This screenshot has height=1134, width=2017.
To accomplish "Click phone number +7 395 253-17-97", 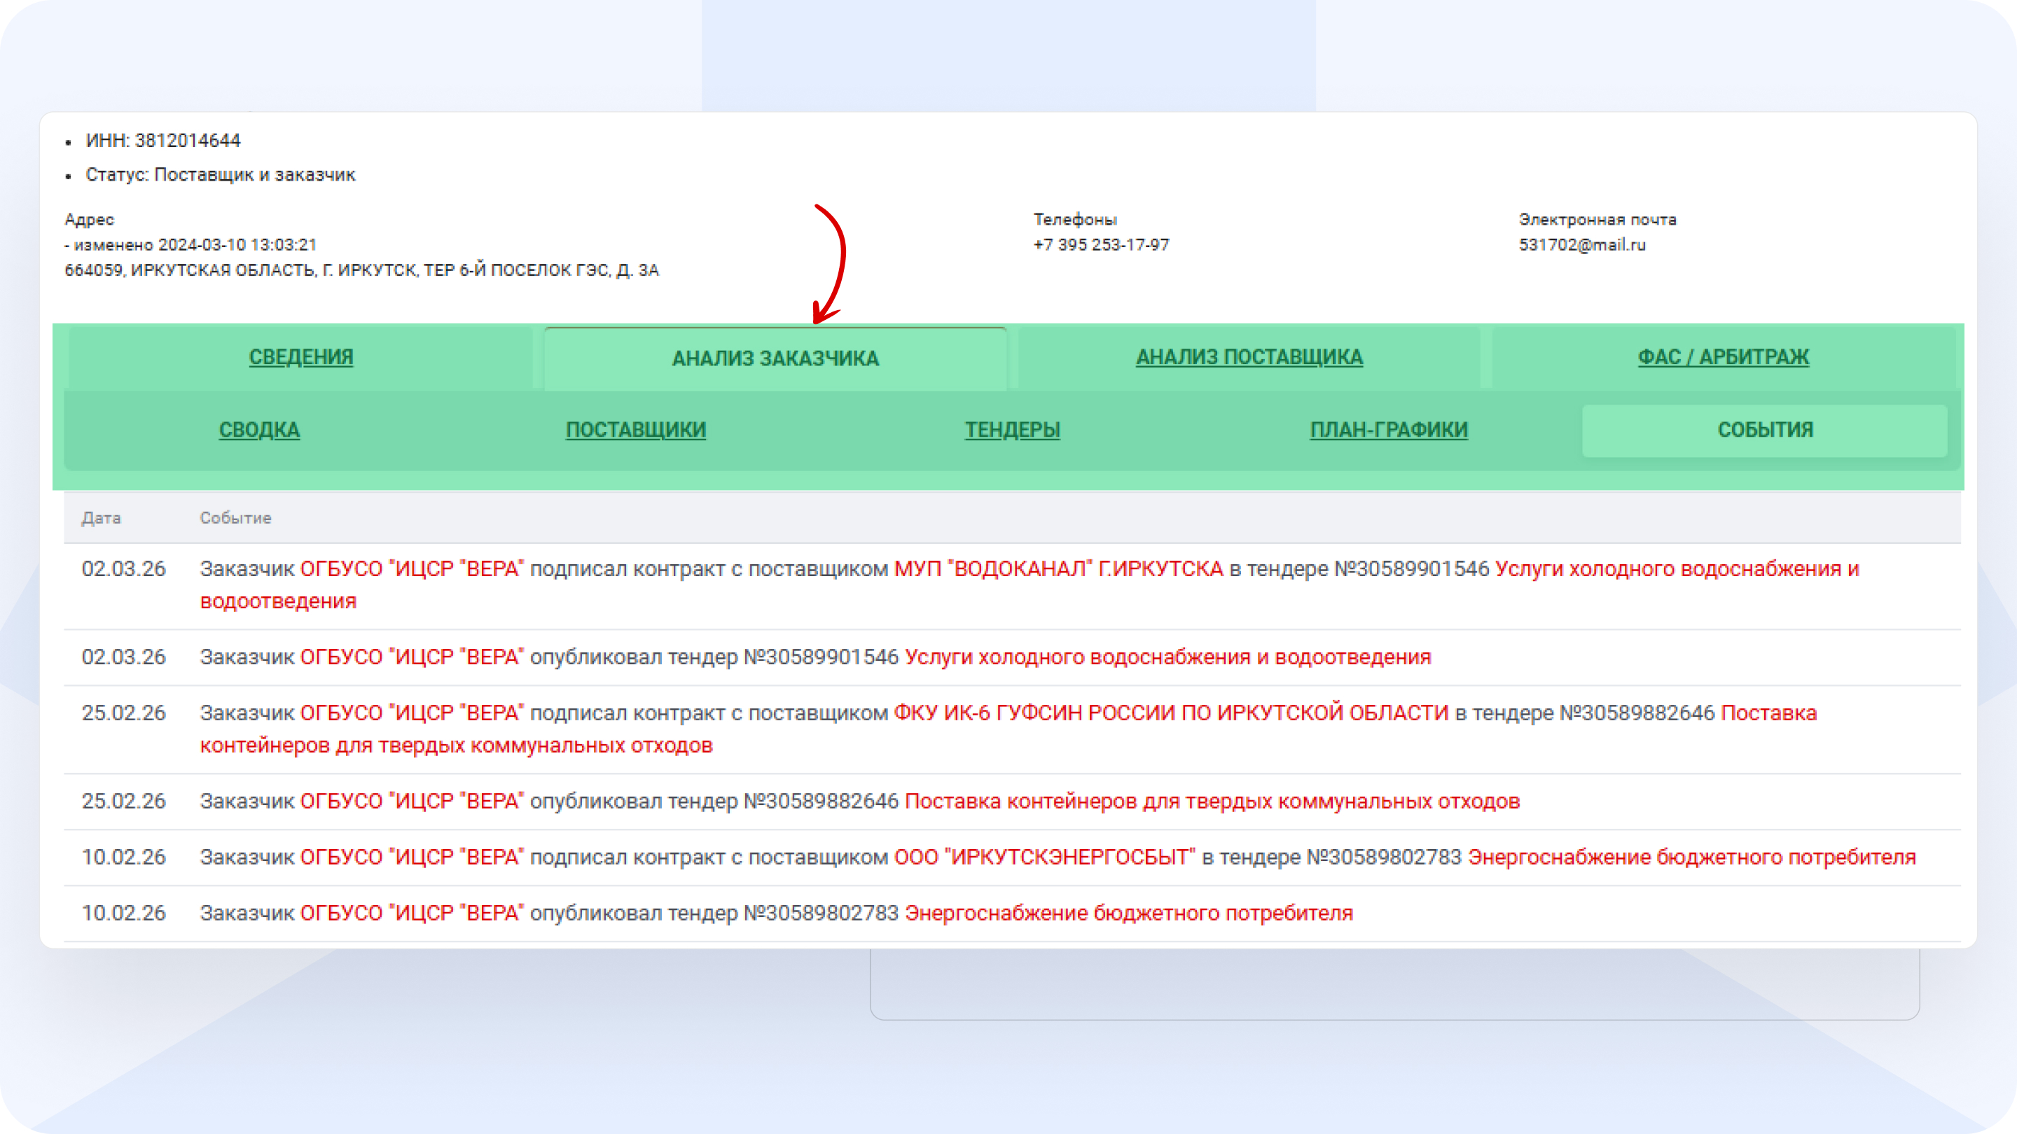I will pyautogui.click(x=1101, y=245).
